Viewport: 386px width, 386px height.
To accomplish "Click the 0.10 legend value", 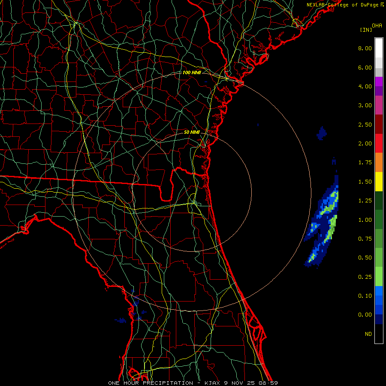I will pyautogui.click(x=365, y=296).
